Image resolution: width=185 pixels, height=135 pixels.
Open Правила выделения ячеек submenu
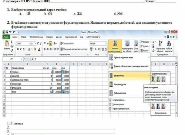[x=129, y=57]
